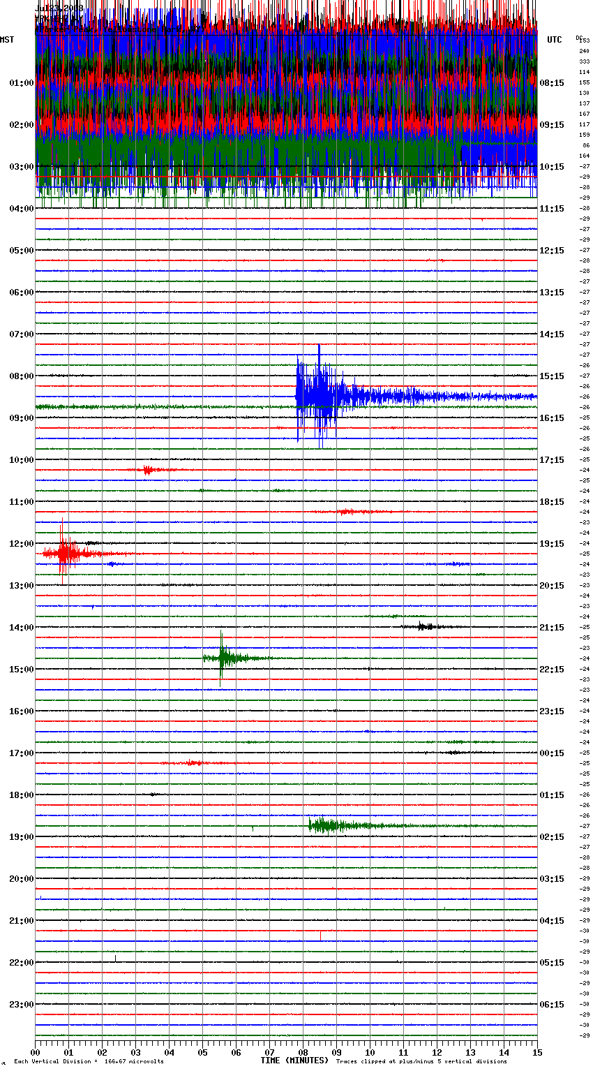Click minute 15 on the bottom axis
The image size is (593, 1071).
pyautogui.click(x=537, y=1052)
